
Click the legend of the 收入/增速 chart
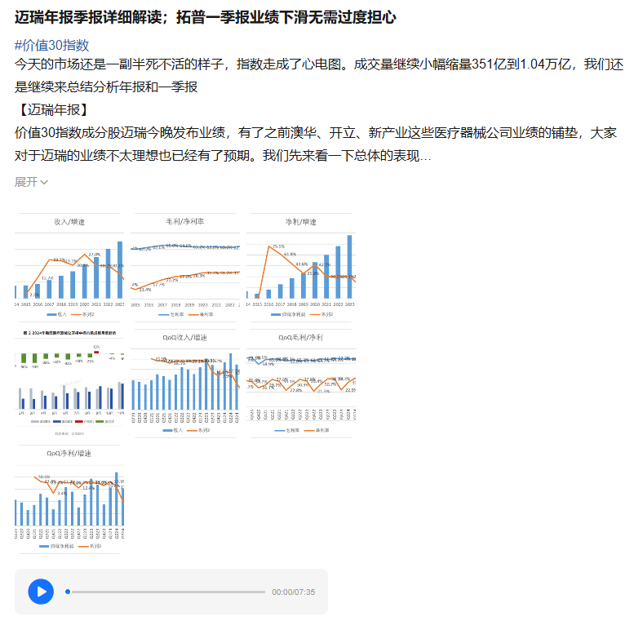[70, 313]
